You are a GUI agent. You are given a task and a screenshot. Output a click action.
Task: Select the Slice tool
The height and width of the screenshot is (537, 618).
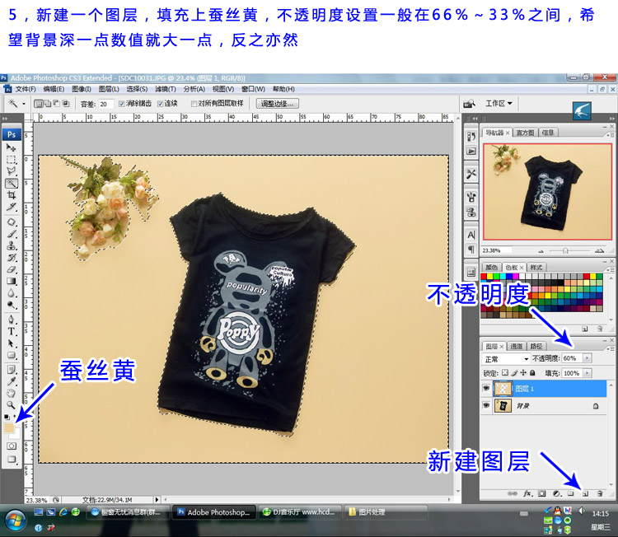tap(11, 207)
